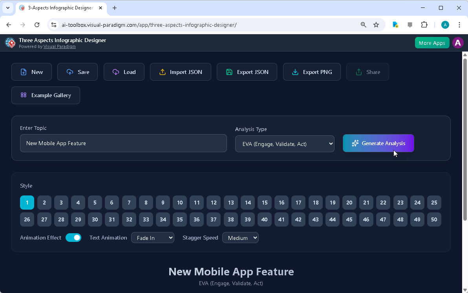The width and height of the screenshot is (468, 293).
Task: Toggle the Animation Effect switch off
Action: [73, 238]
